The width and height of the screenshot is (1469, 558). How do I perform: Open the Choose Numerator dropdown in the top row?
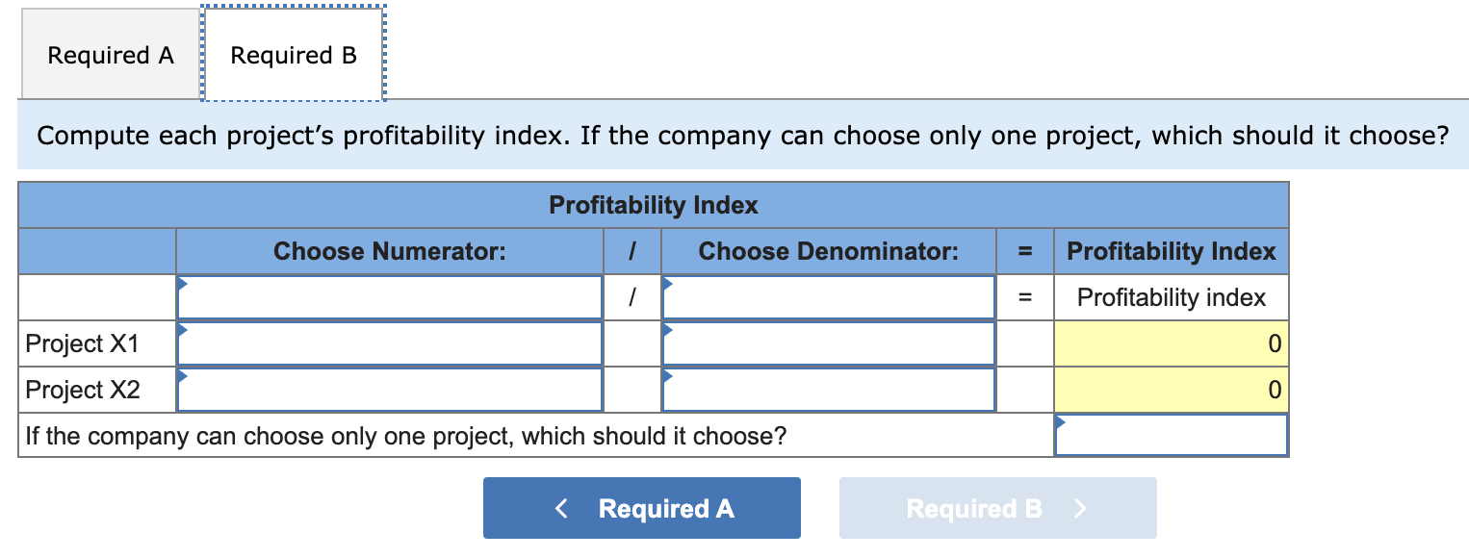point(389,296)
